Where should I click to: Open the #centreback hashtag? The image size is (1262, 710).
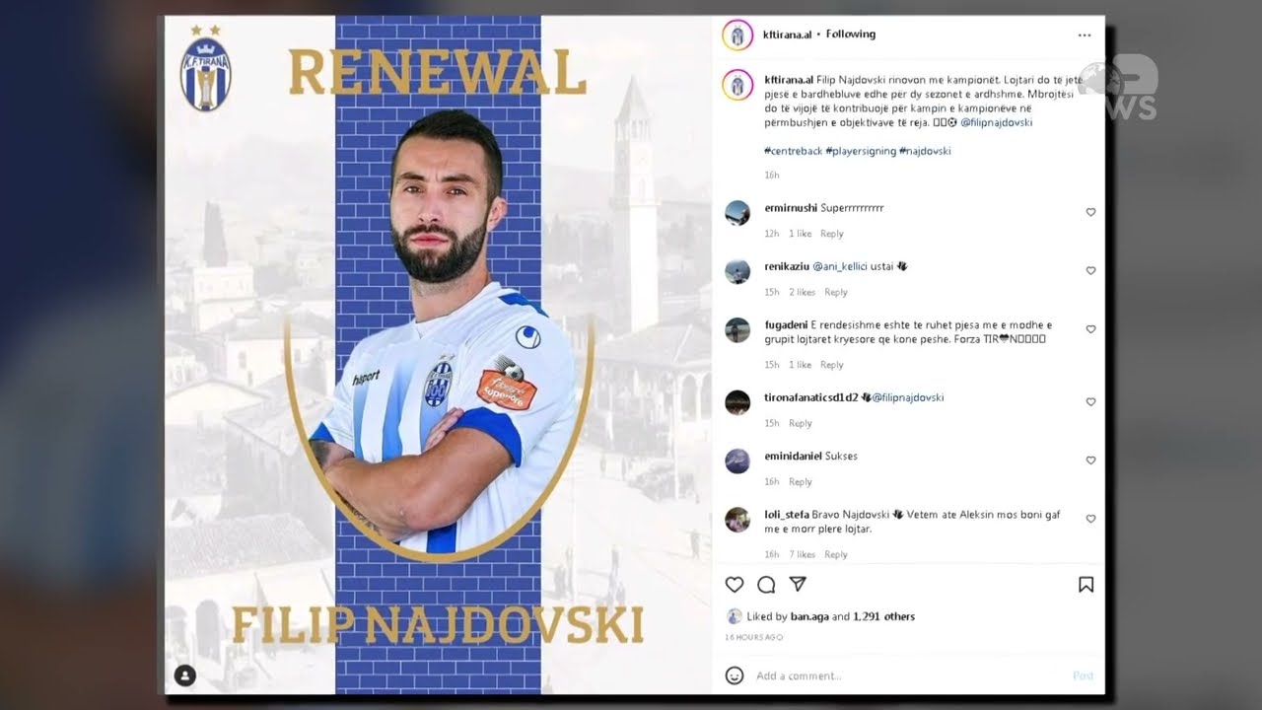(x=793, y=151)
